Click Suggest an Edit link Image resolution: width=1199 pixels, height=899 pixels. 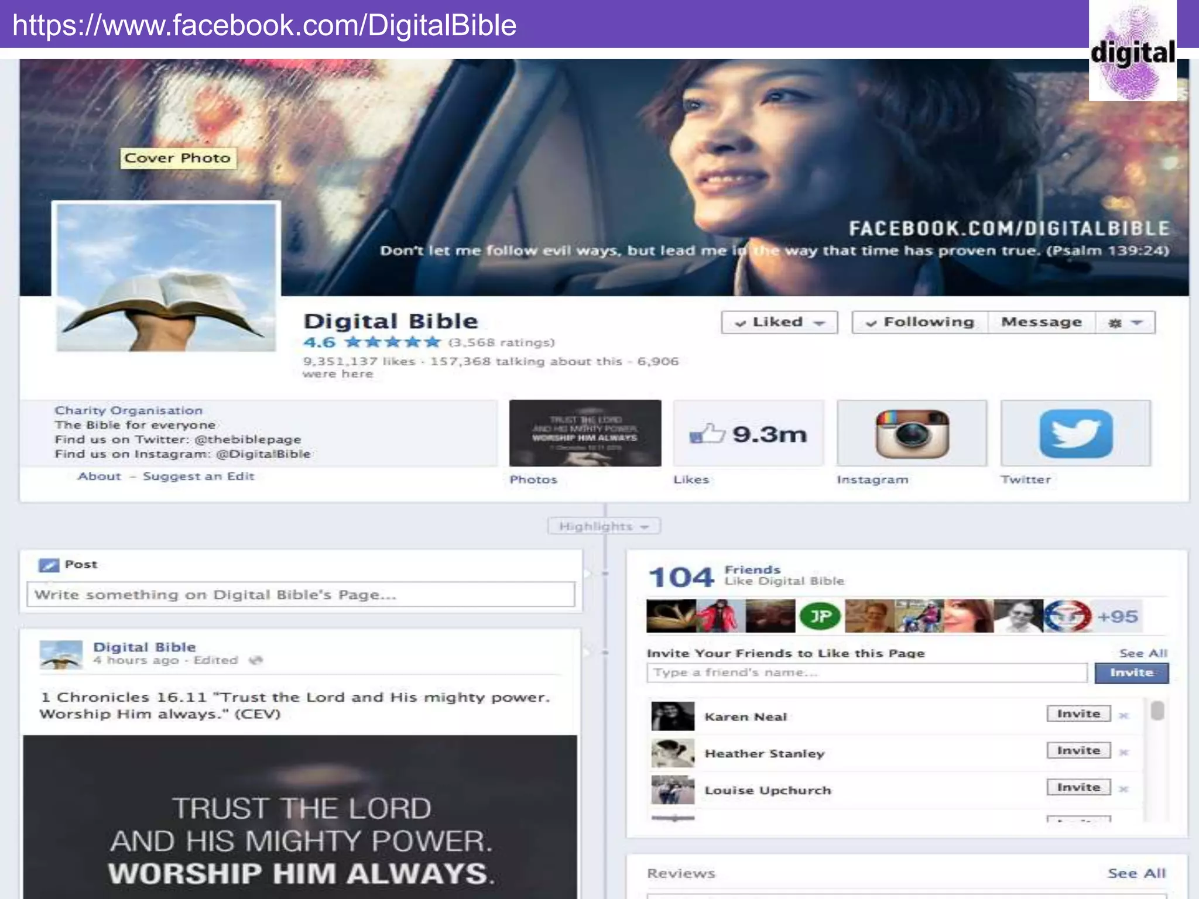[198, 476]
